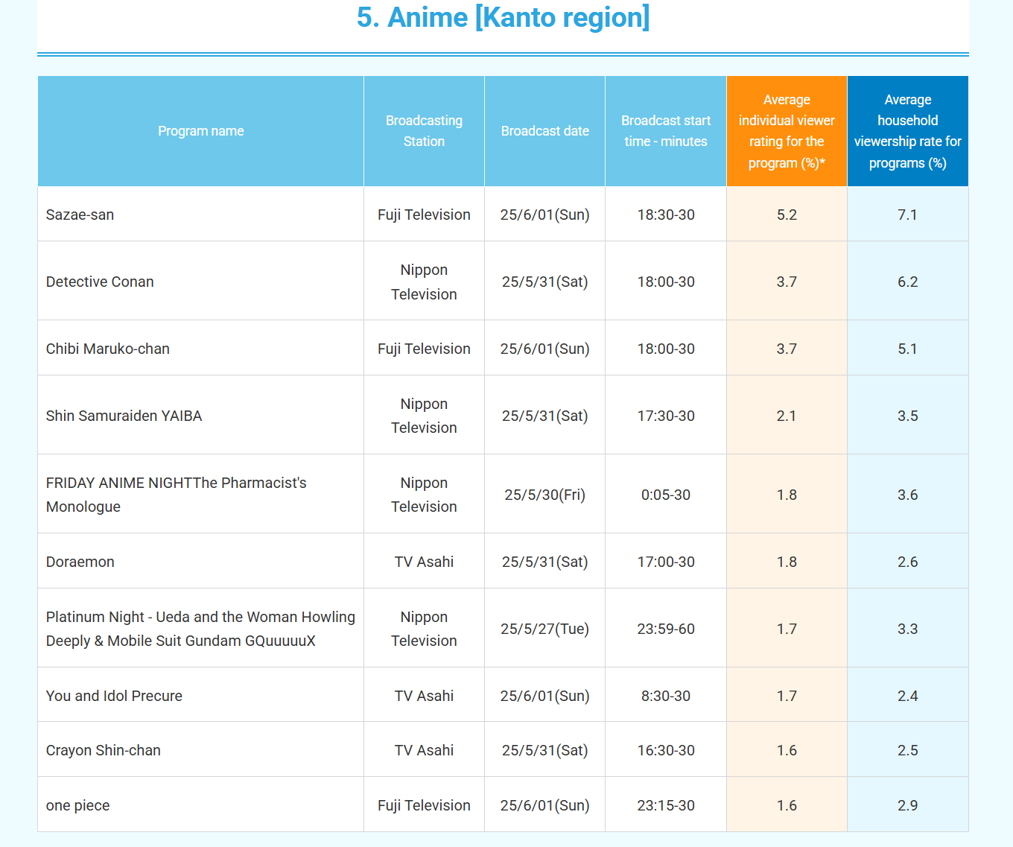Click the '25/5/27(Tue)' broadcast date

(544, 629)
